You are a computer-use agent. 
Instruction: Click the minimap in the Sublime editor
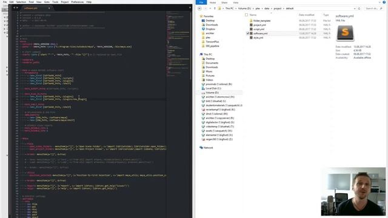coord(178,44)
